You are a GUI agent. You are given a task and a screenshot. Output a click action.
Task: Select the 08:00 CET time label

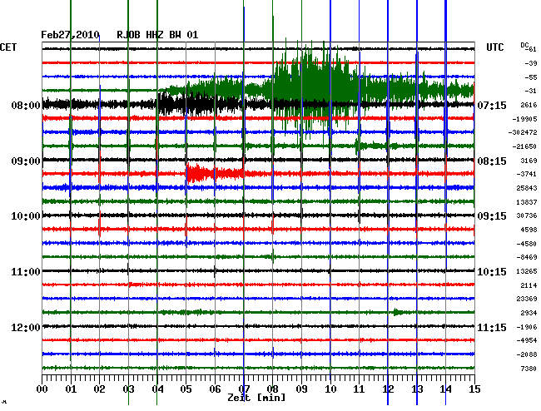click(26, 106)
